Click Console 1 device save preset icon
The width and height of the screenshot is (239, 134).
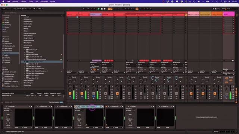coord(31,107)
